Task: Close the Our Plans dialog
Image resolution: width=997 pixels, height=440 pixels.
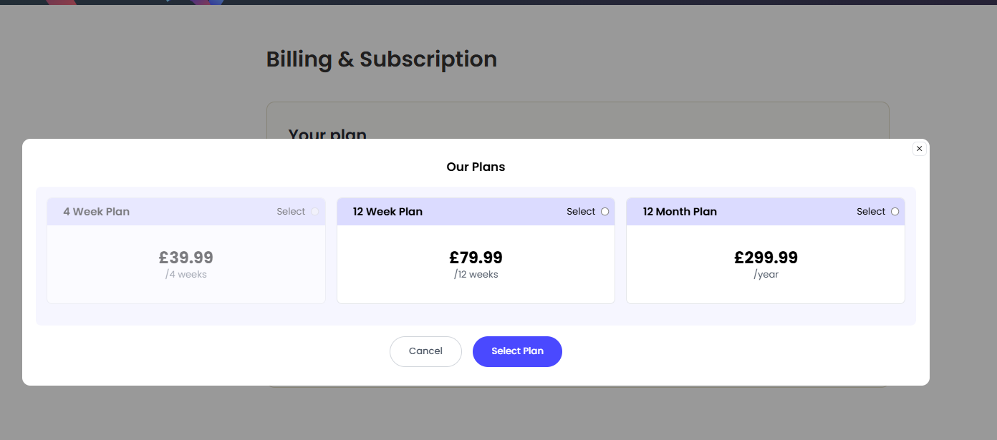Action: [920, 149]
